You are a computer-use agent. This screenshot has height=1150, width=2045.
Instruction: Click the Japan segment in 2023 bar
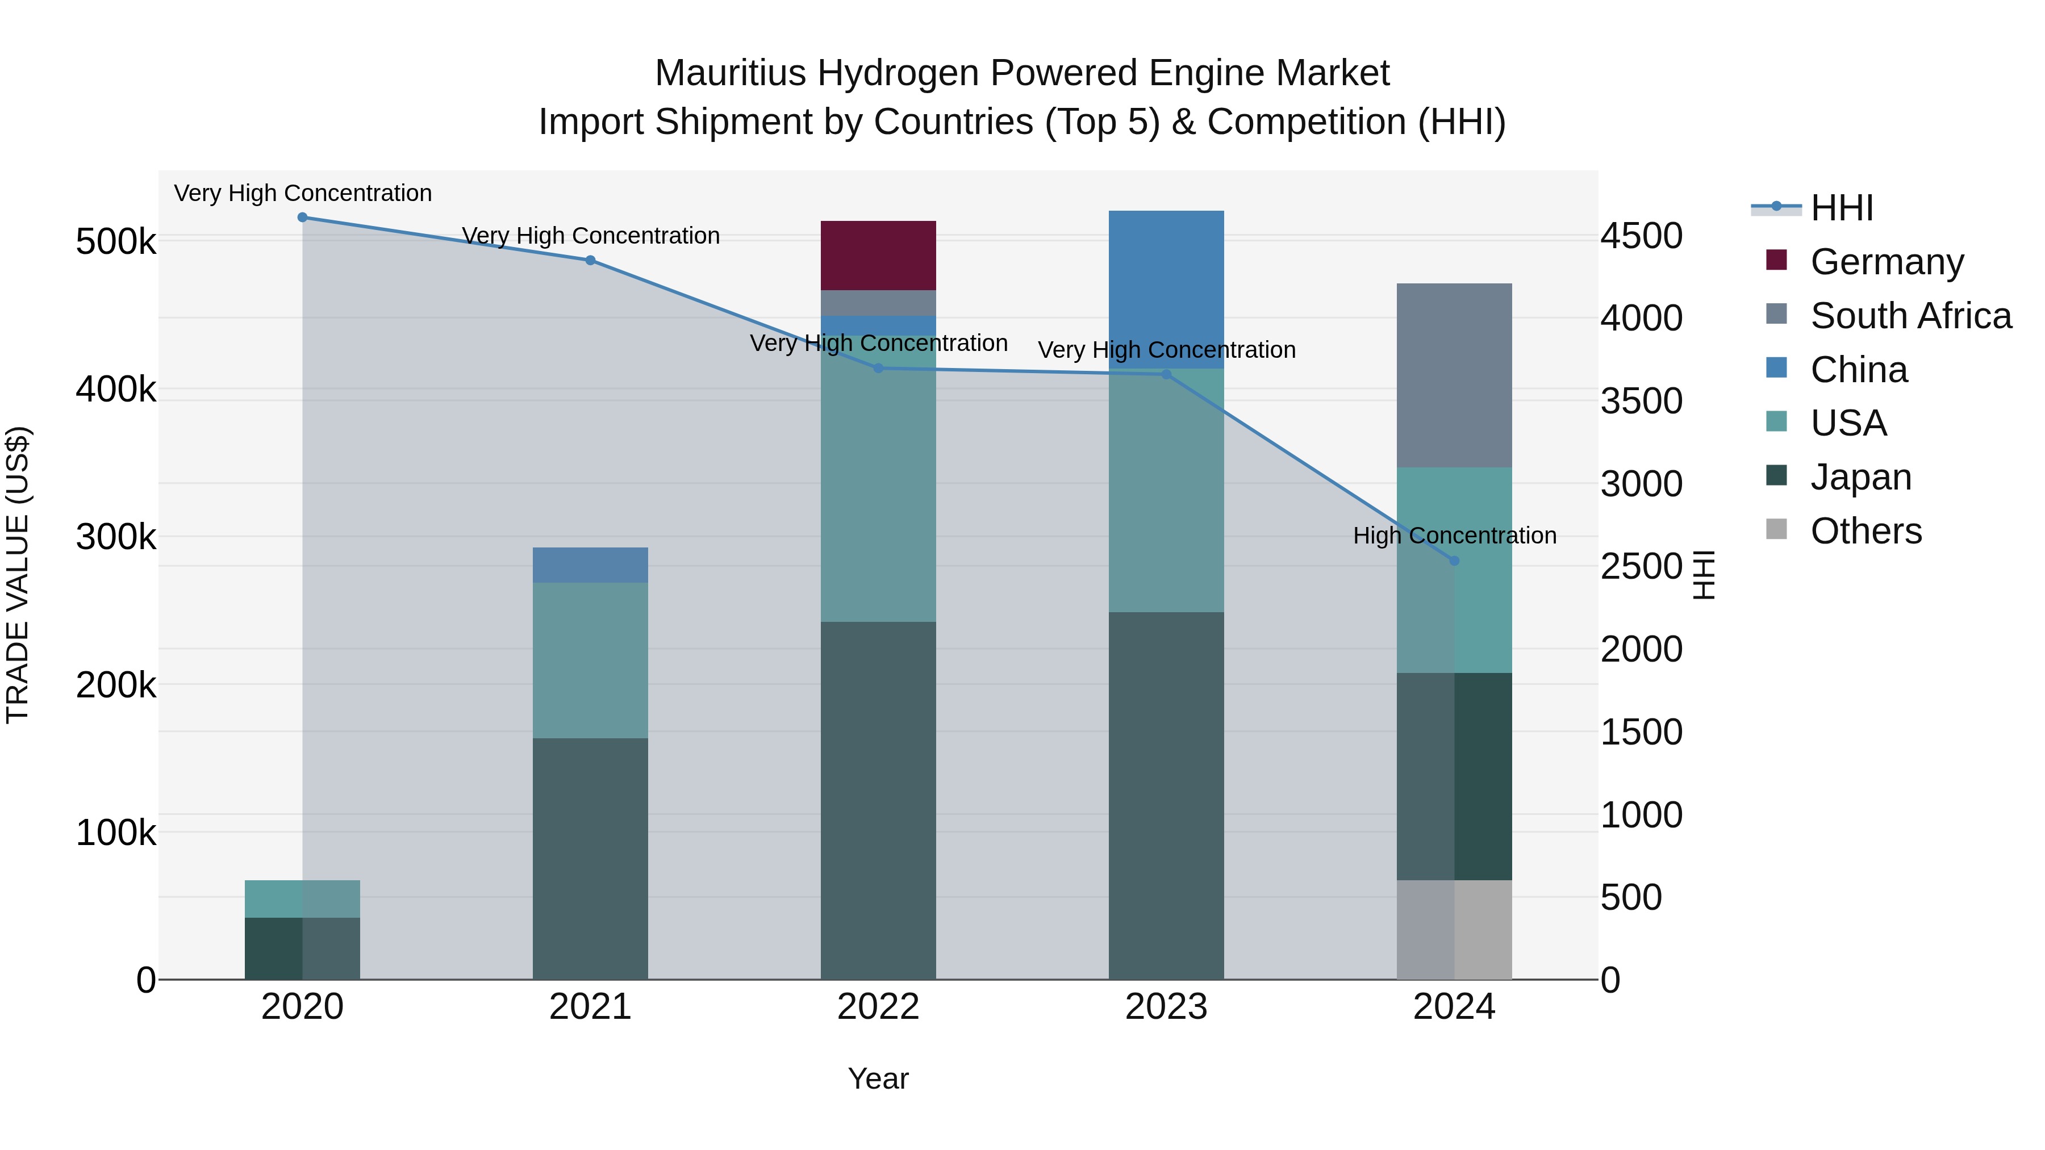click(1166, 796)
